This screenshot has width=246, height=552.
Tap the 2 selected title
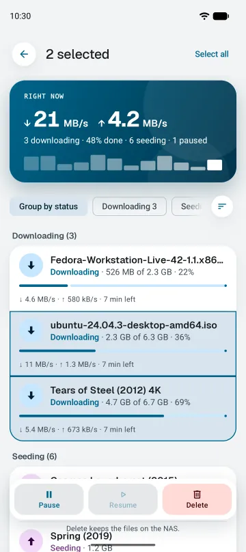[77, 54]
